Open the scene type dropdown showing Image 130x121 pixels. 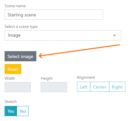pyautogui.click(x=63, y=35)
